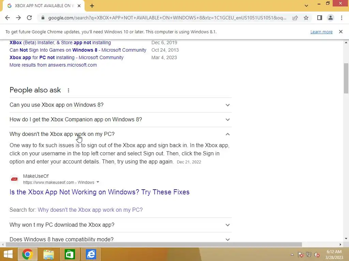The width and height of the screenshot is (349, 261).
Task: Click the MakeUseOf site favicon
Action: (14, 179)
